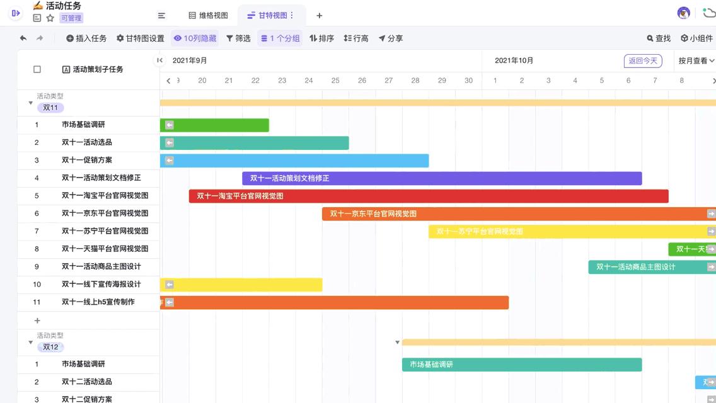Add a new view with the plus tab
This screenshot has width=716, height=403.
(x=320, y=15)
